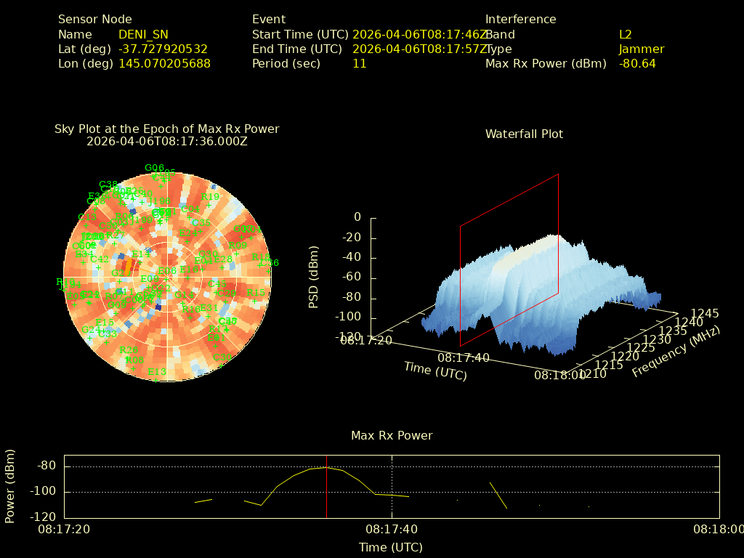This screenshot has width=744, height=558.
Task: Select the R19 satellite marker
Action: tap(209, 205)
